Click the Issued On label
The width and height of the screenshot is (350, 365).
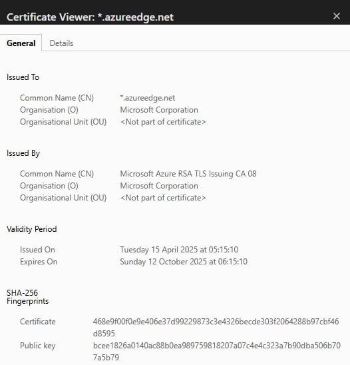pos(37,250)
